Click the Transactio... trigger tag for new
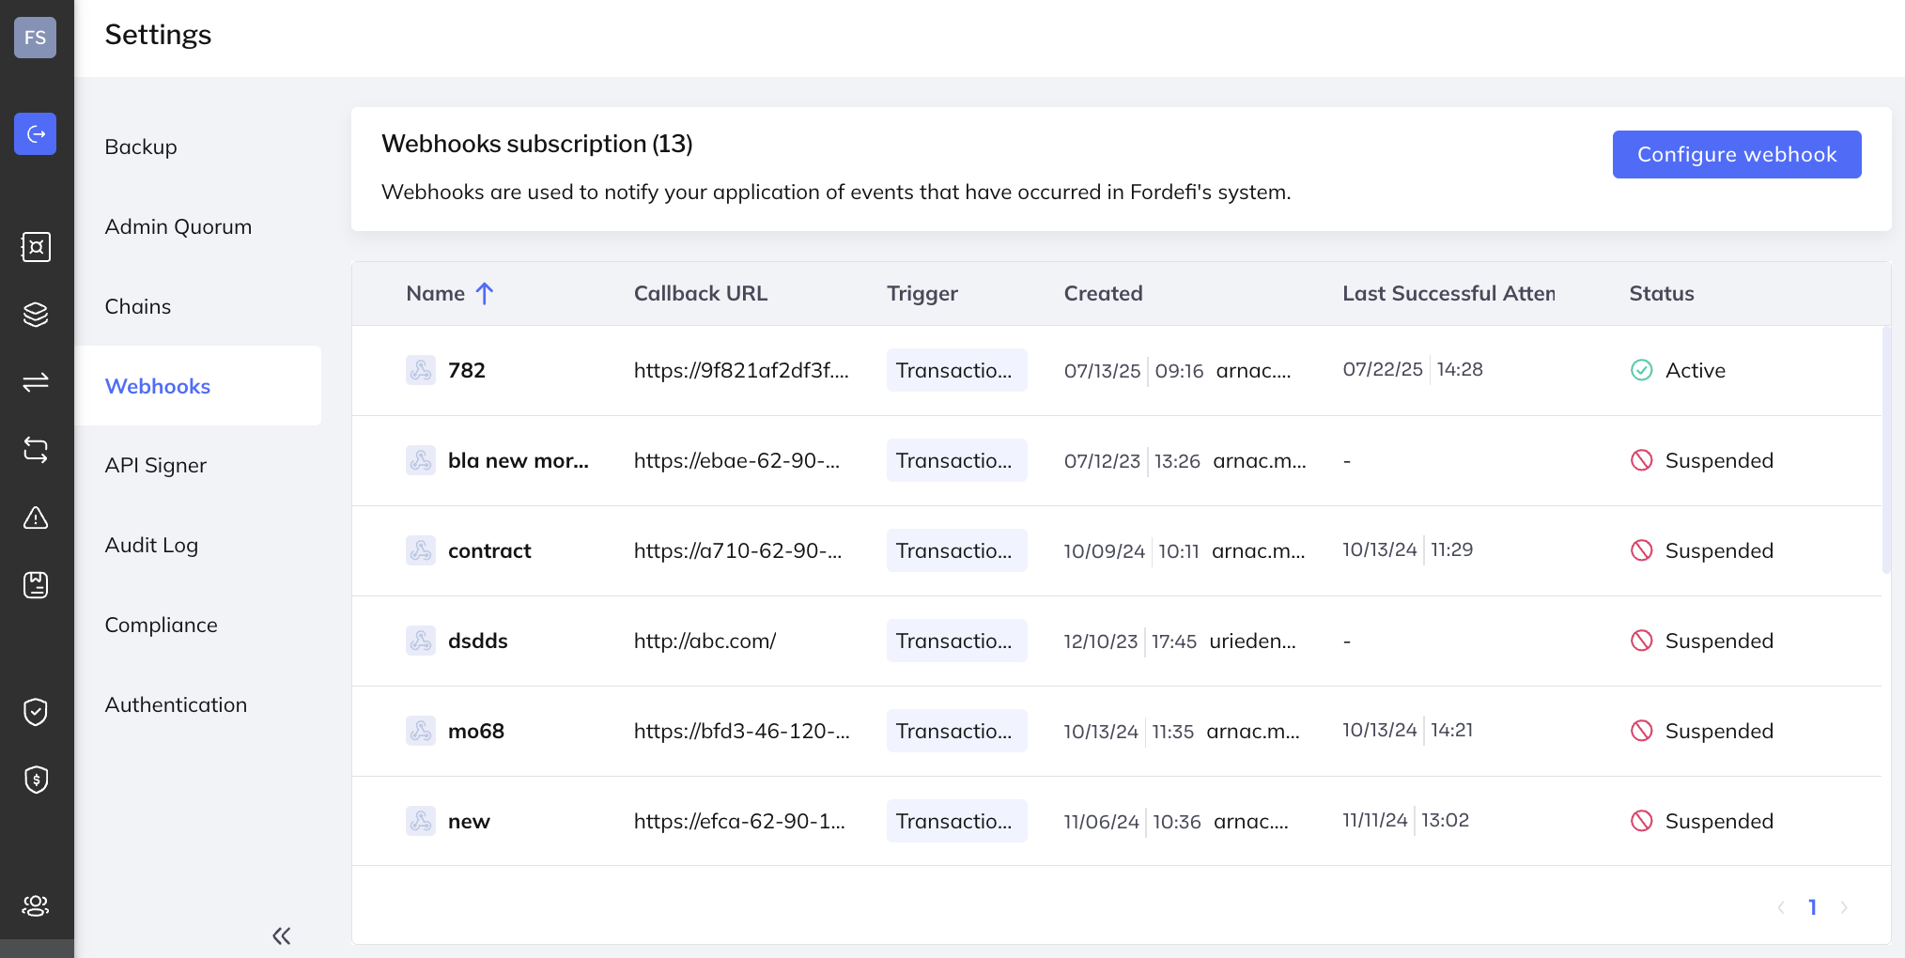1905x958 pixels. pyautogui.click(x=956, y=821)
